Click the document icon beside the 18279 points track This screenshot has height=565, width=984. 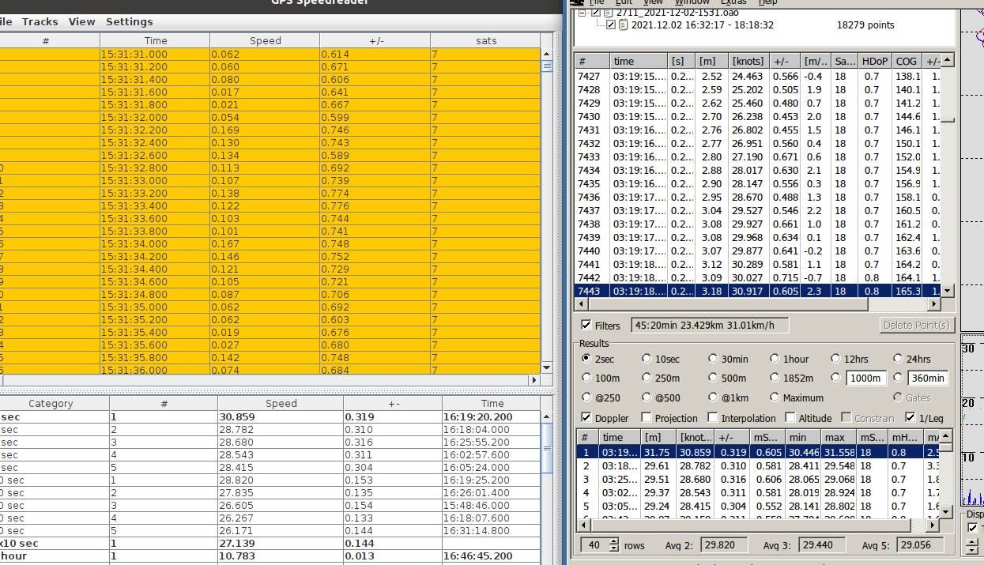[623, 25]
